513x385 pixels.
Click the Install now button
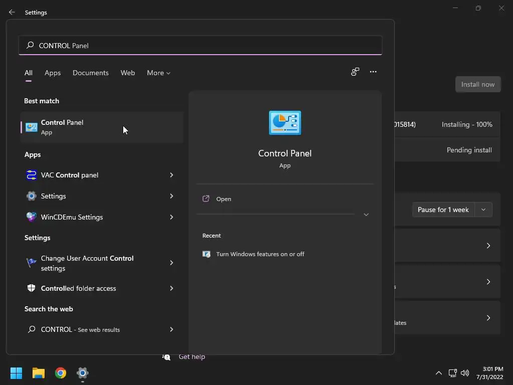478,84
